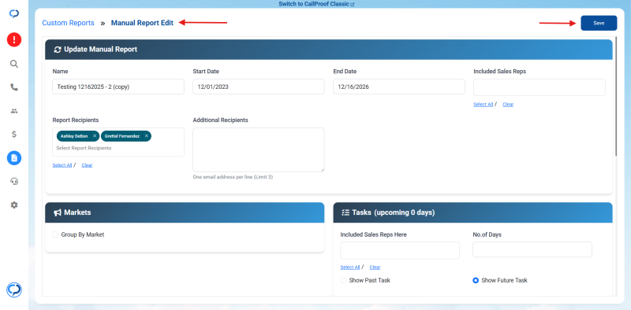Image resolution: width=631 pixels, height=310 pixels.
Task: Remove Ashley DeBon from report recipients
Action: [x=95, y=136]
